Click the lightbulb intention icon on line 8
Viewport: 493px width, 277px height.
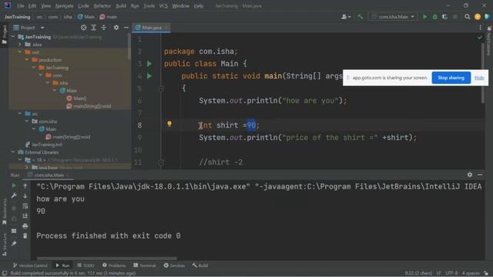pyautogui.click(x=169, y=124)
